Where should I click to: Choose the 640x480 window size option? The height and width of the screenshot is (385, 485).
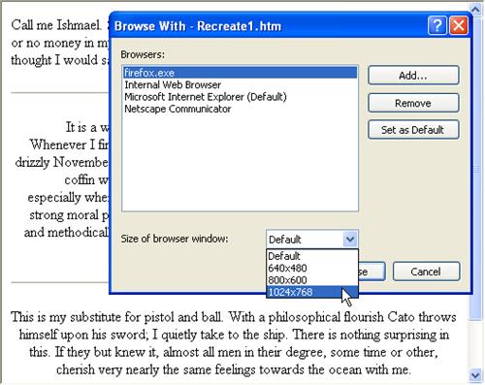tap(312, 268)
